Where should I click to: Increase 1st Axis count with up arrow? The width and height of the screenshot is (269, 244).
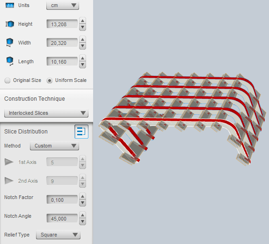[x=82, y=159]
